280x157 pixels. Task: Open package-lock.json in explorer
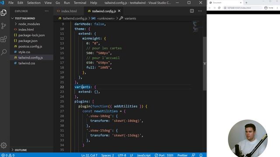[x=31, y=35]
